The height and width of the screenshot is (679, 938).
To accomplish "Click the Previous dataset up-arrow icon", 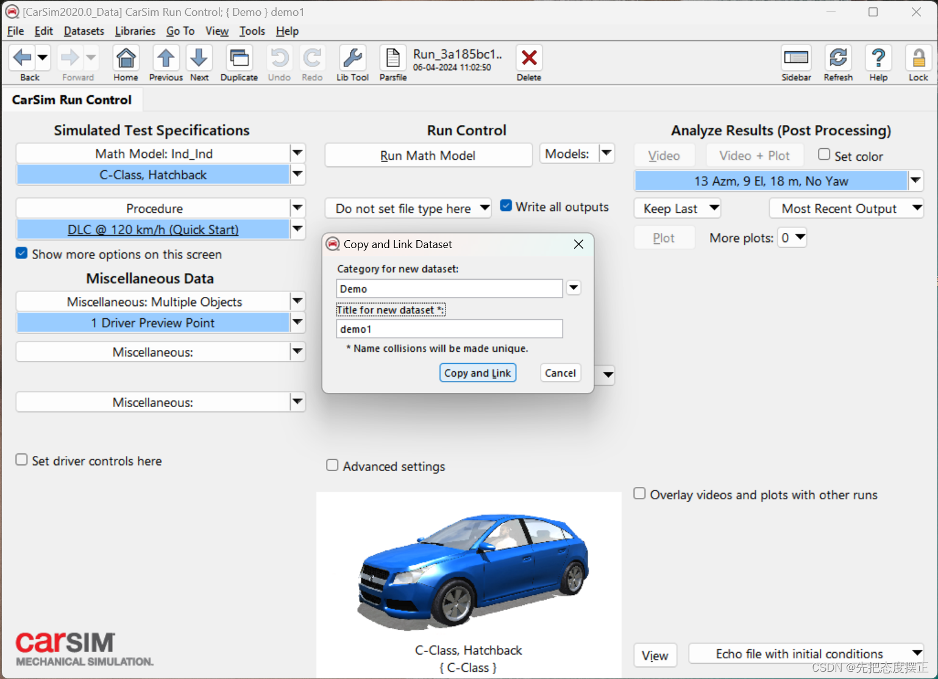I will (166, 58).
